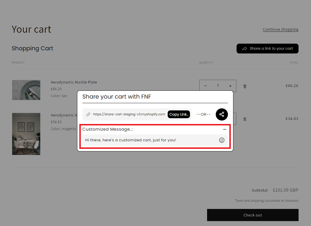Screen dimensions: 311x226
Task: Delete Aerodynamic Marble Plate using its trash icon
Action: 245,86
